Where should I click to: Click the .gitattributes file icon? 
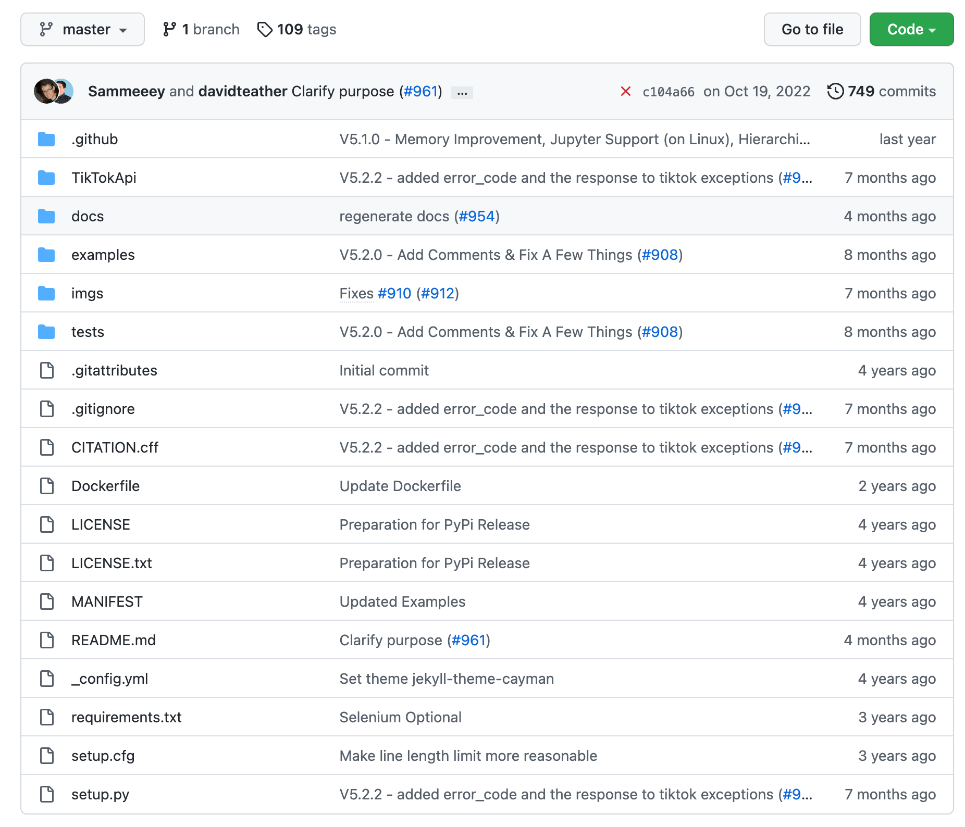47,370
